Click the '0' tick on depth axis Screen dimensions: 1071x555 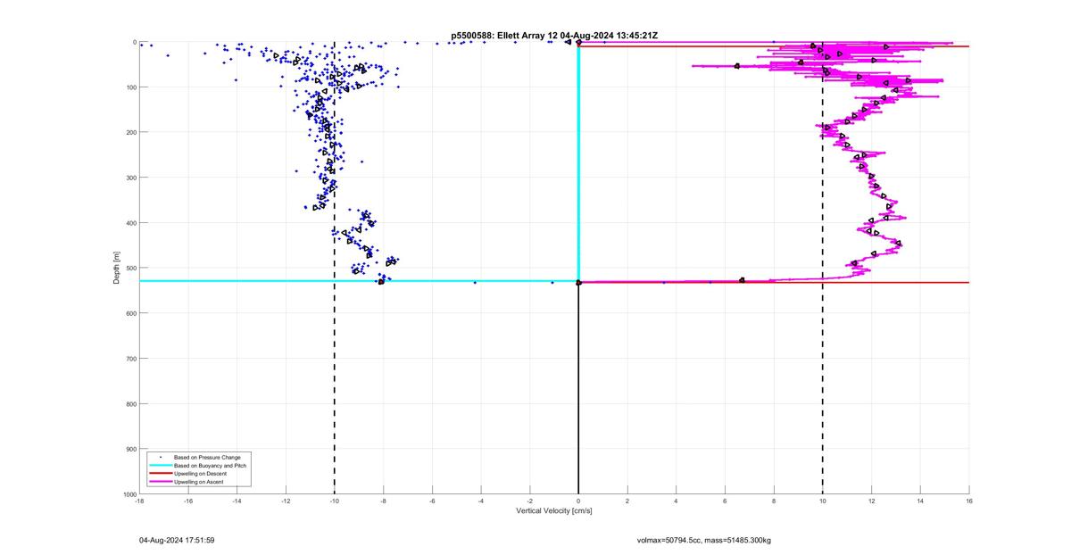coord(134,42)
